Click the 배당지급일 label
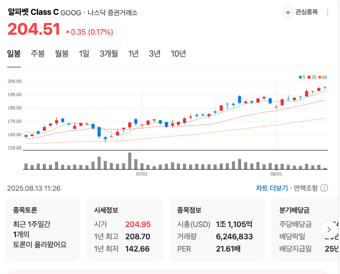This screenshot has width=340, height=274. click(x=295, y=249)
